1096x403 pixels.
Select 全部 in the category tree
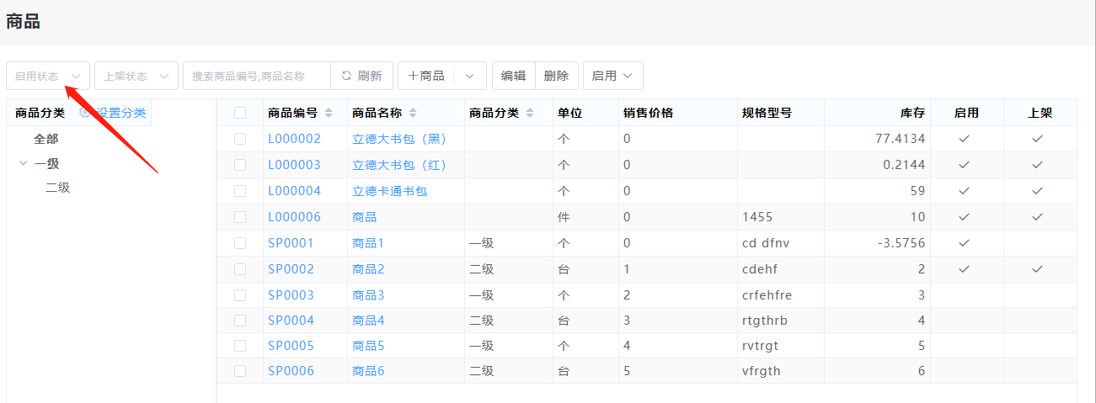point(46,139)
